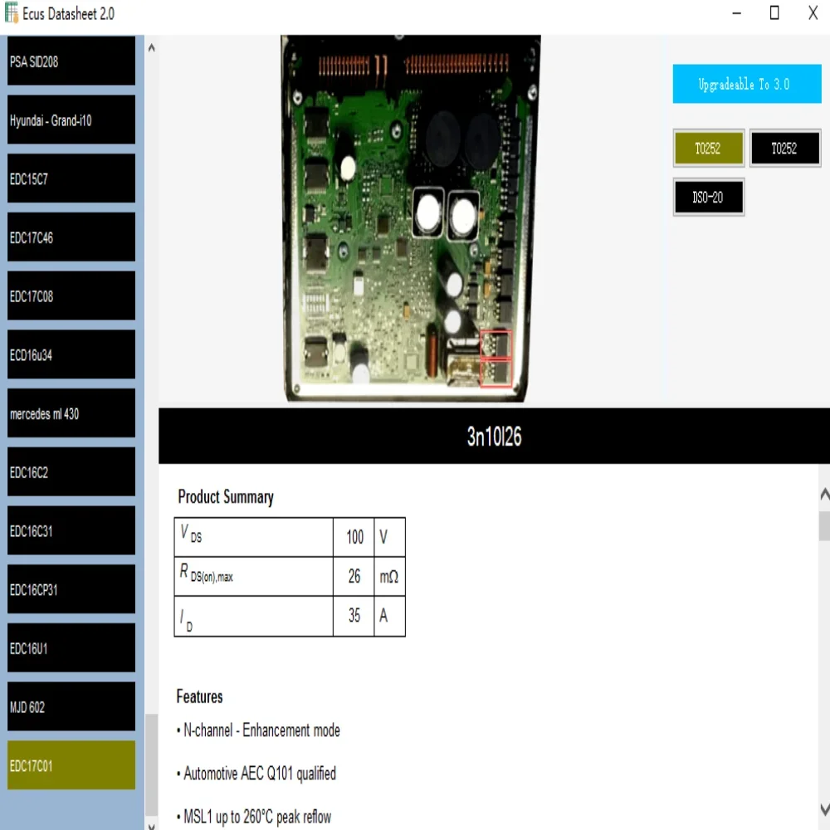Open the PSA SID208 entry

pos(71,61)
